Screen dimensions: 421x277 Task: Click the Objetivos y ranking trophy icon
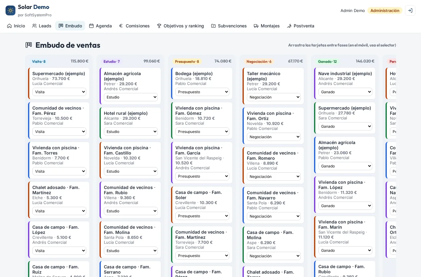point(159,26)
